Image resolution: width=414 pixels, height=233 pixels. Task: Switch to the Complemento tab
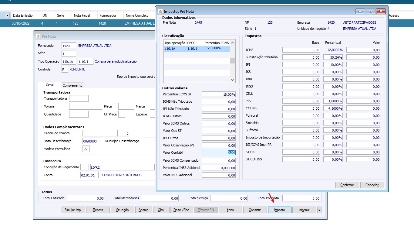click(x=72, y=85)
